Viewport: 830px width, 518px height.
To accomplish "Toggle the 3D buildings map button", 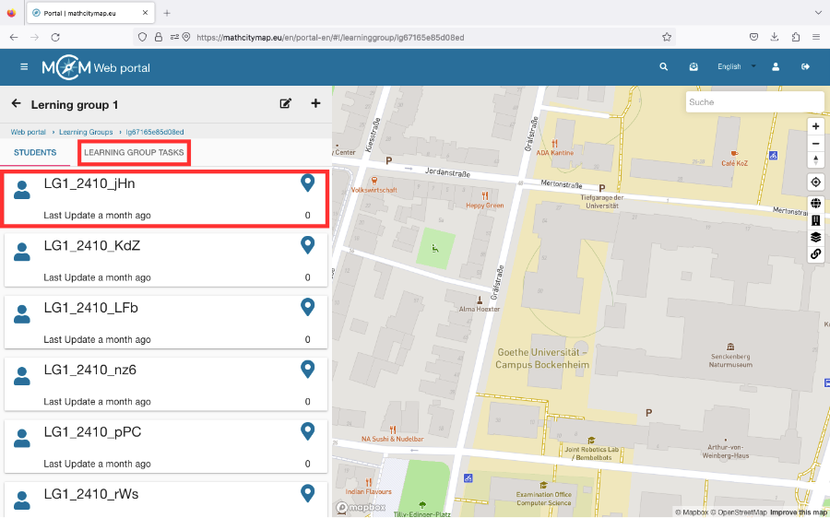I will tap(815, 220).
